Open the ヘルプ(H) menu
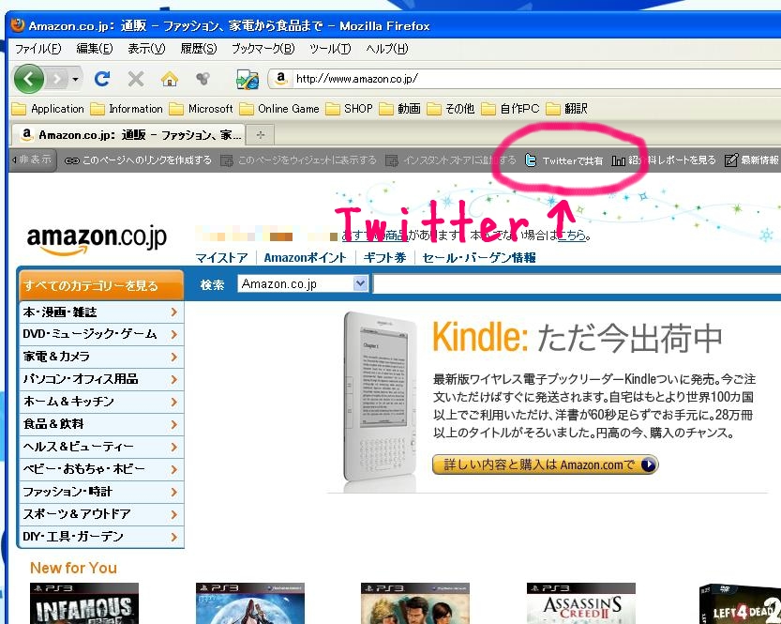This screenshot has width=781, height=624. [x=387, y=49]
